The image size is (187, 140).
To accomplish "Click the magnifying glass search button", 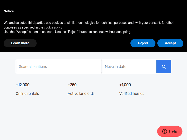I will pos(164,67).
